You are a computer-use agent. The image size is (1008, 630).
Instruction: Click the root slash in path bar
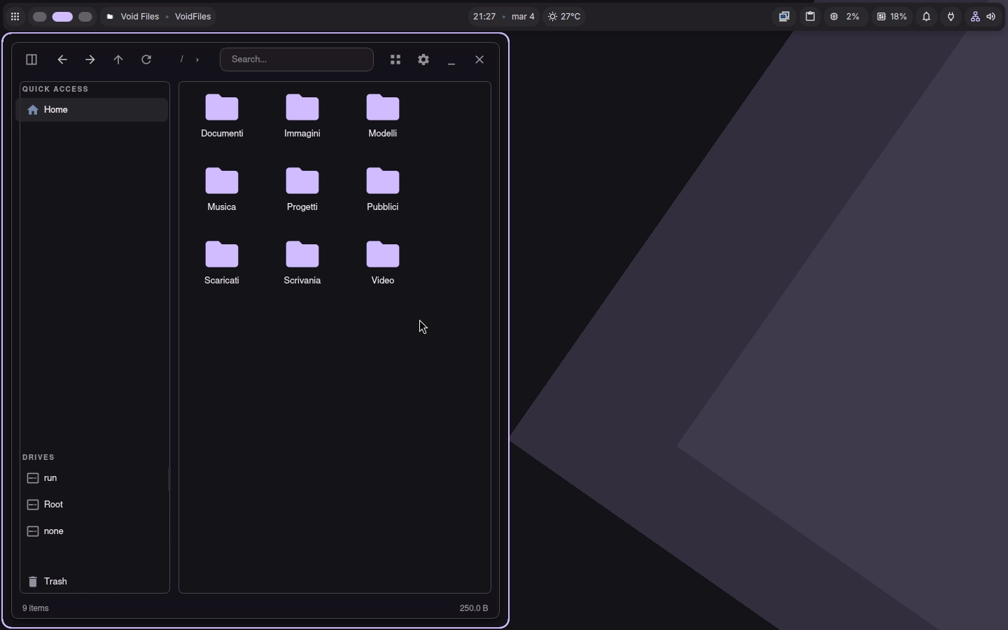pos(182,59)
